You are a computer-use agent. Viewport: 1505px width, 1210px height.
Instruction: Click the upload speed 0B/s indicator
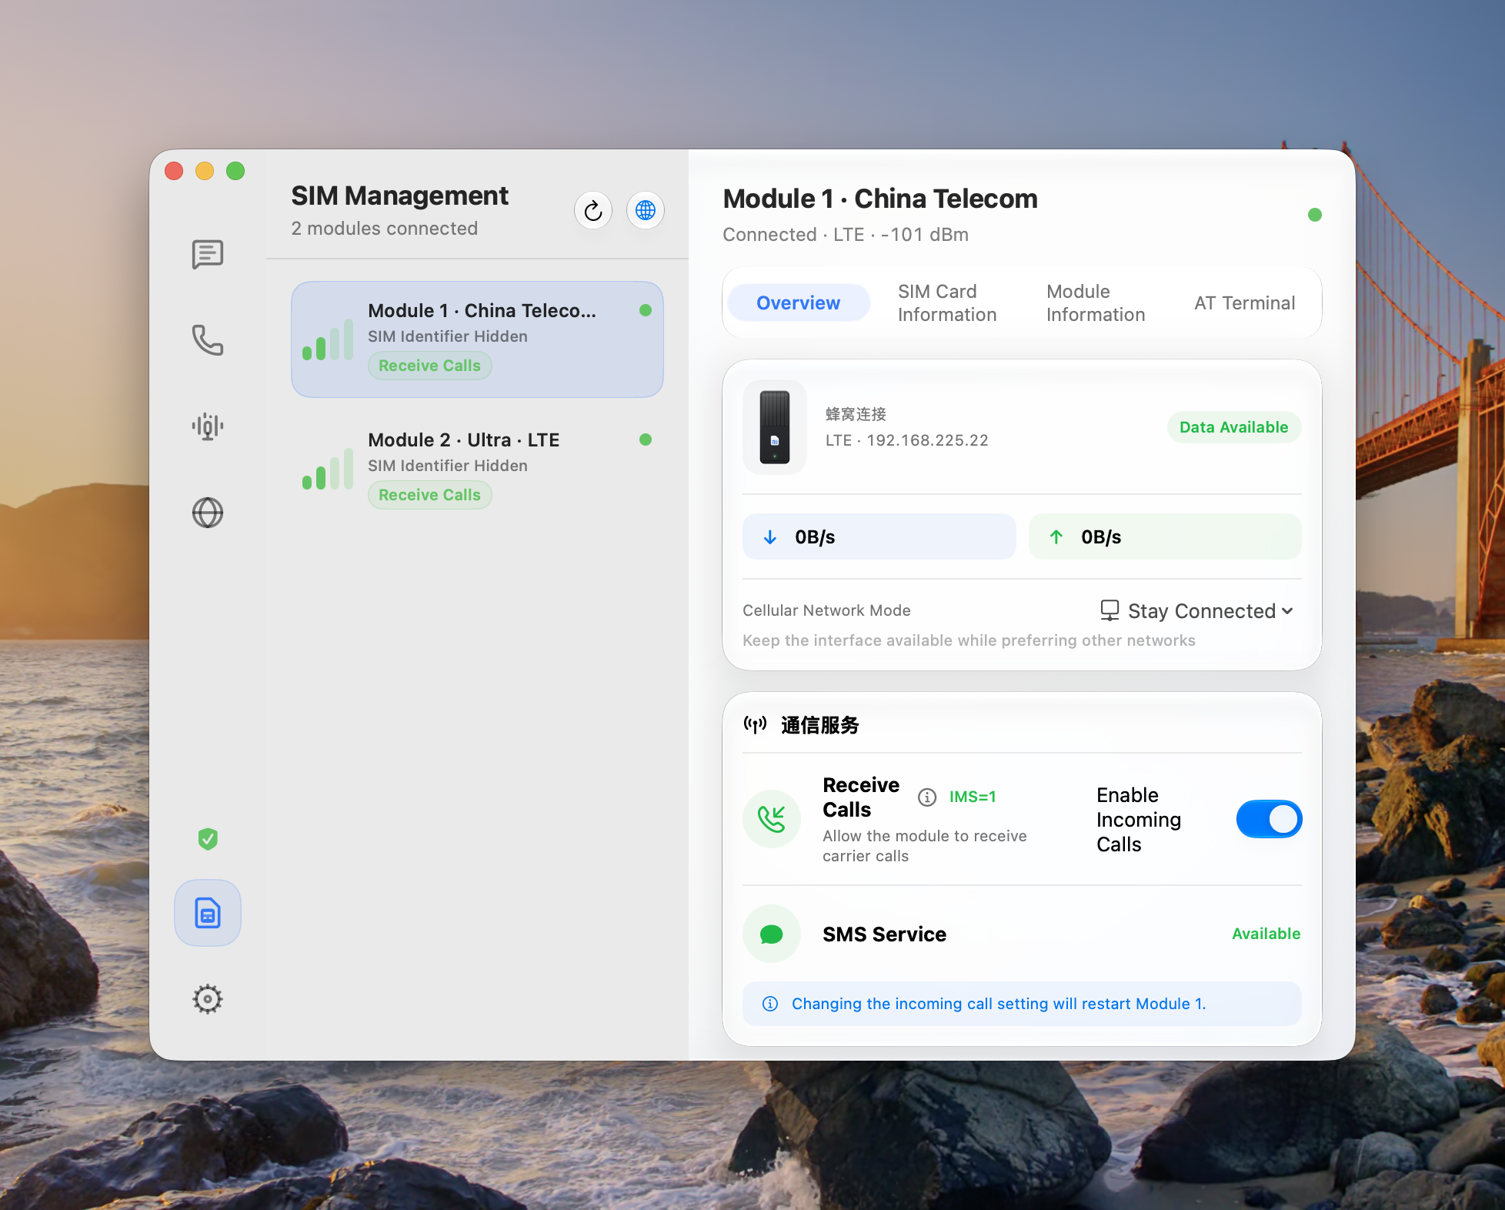[x=1165, y=536]
